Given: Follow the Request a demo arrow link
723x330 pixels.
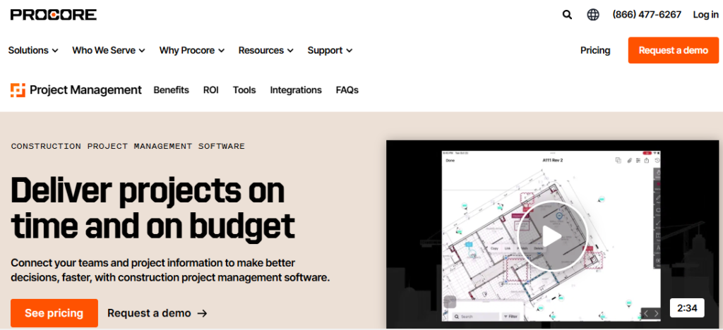Looking at the screenshot, I should tap(157, 314).
